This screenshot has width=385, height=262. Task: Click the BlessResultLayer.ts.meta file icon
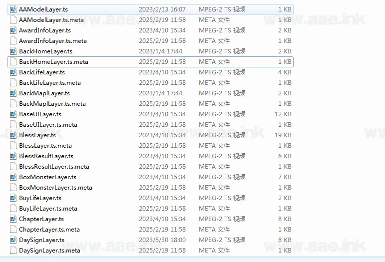click(13, 167)
